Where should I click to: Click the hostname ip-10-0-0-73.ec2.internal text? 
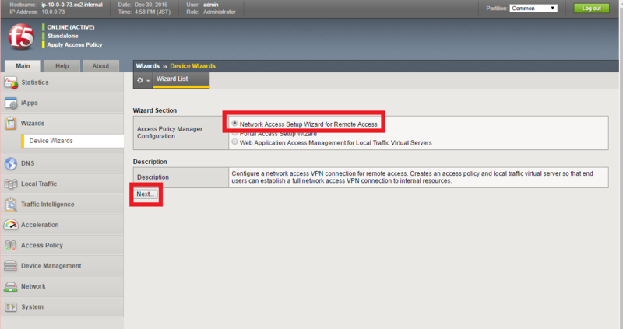point(72,5)
